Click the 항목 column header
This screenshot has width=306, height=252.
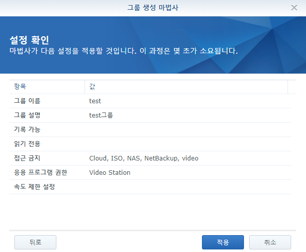(47, 86)
